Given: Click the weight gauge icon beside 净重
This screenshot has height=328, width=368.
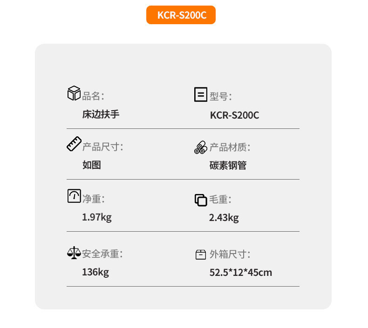Looking at the screenshot, I should (x=74, y=196).
